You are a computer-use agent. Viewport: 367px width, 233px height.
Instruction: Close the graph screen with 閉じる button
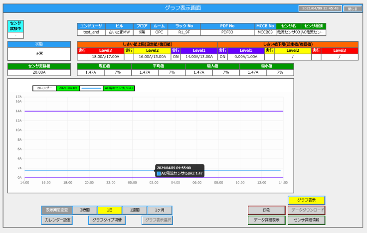point(353,8)
